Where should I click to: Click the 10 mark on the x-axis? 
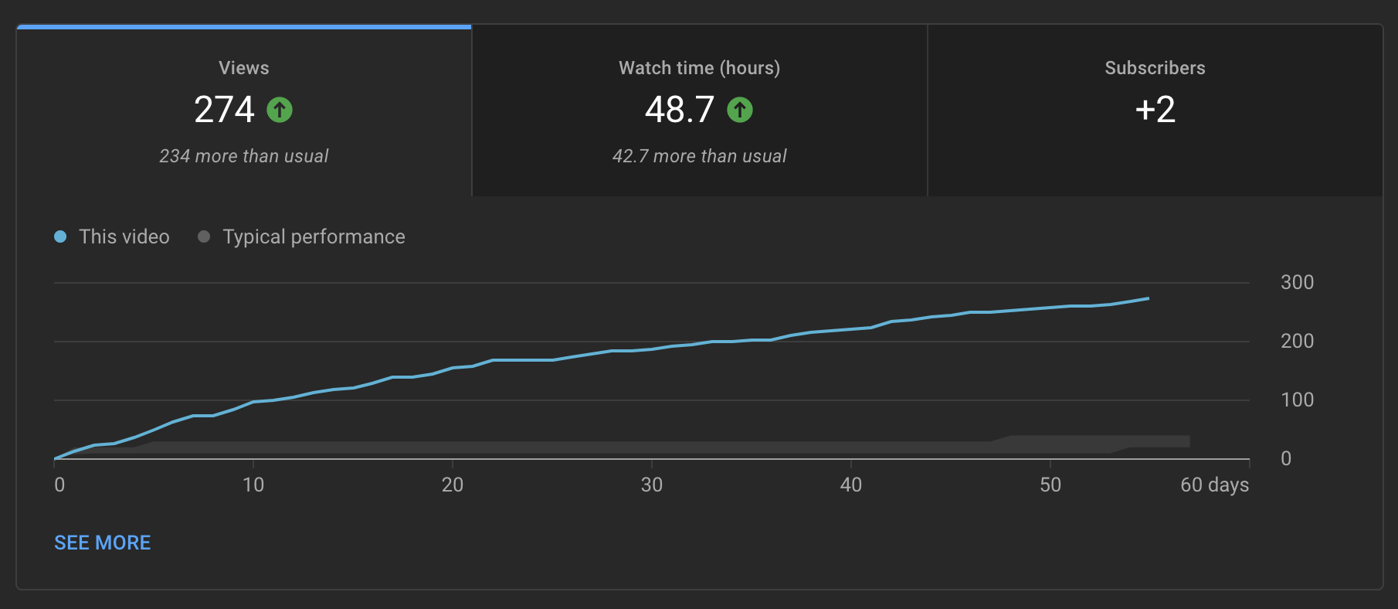[x=253, y=485]
